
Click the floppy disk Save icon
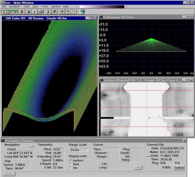coord(29,12)
